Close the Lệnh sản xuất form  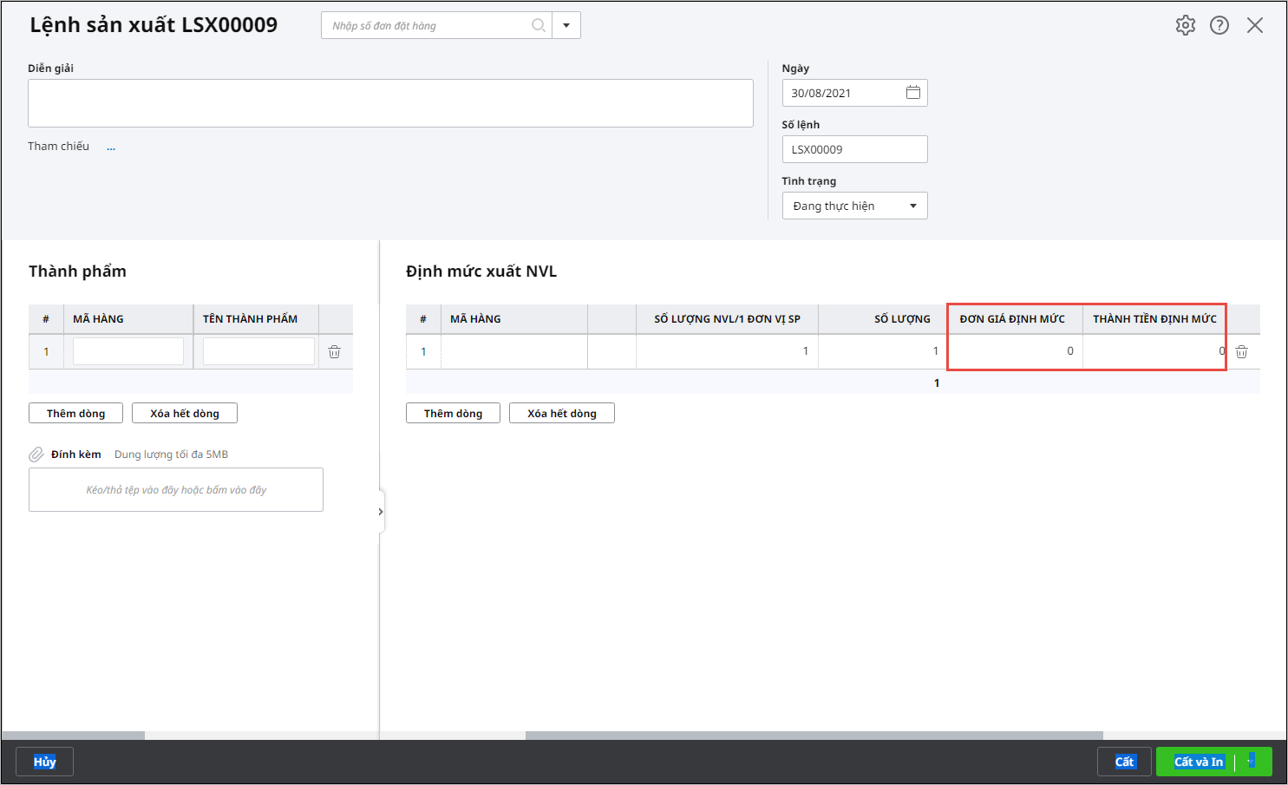point(1254,25)
